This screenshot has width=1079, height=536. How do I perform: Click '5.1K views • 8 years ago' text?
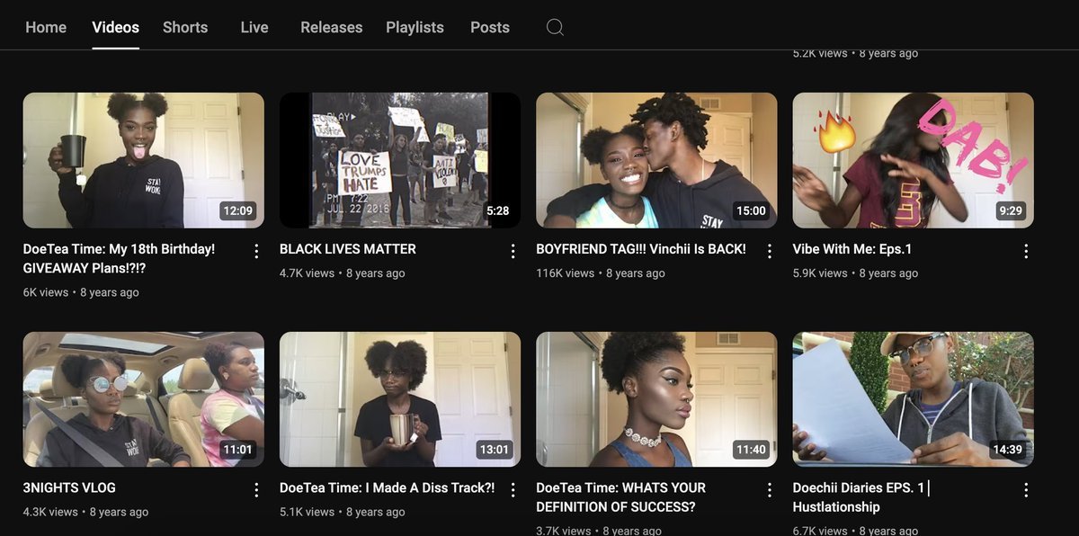point(342,512)
